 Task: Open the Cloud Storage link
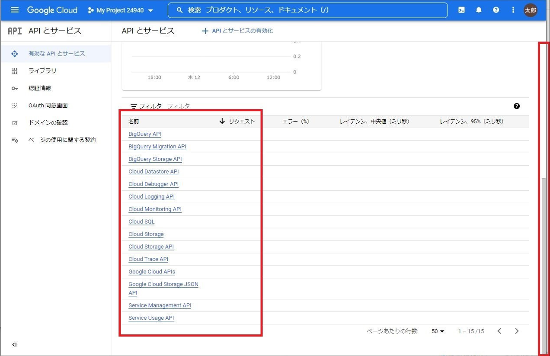pyautogui.click(x=146, y=234)
